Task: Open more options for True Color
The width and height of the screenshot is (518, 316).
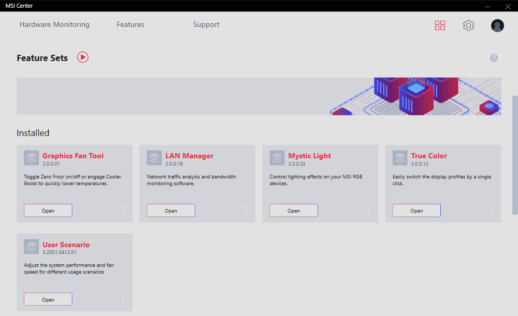Action: 492,210
